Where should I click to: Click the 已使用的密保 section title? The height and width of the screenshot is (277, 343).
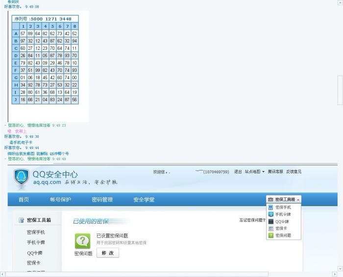91,221
